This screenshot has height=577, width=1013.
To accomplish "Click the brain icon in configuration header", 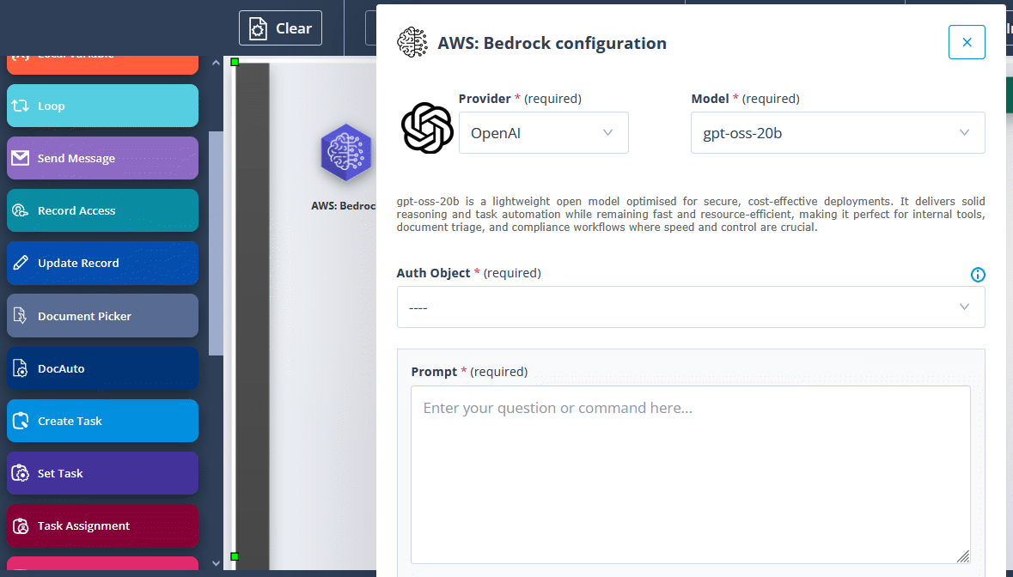I will click(412, 43).
